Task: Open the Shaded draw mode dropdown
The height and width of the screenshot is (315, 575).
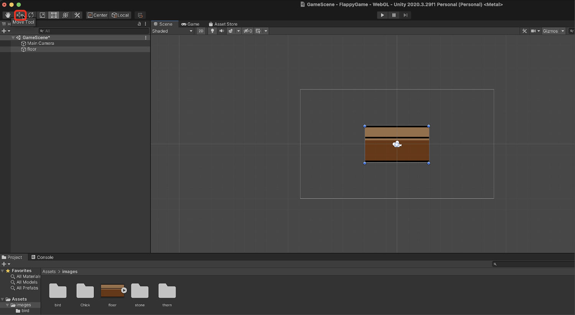Action: point(172,31)
